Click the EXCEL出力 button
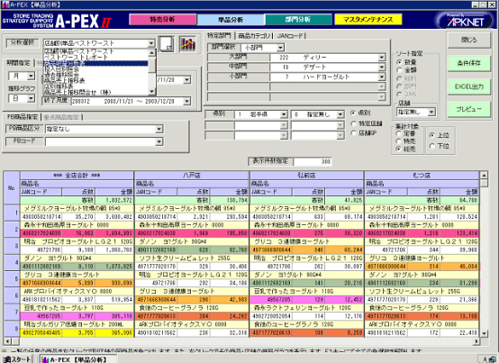 pyautogui.click(x=469, y=86)
